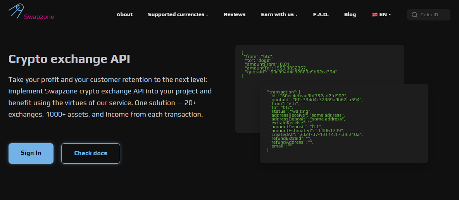
Task: Open the F.A.Q. page
Action: [321, 15]
